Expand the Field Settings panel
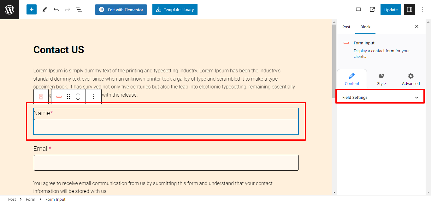431x203 pixels. point(381,97)
